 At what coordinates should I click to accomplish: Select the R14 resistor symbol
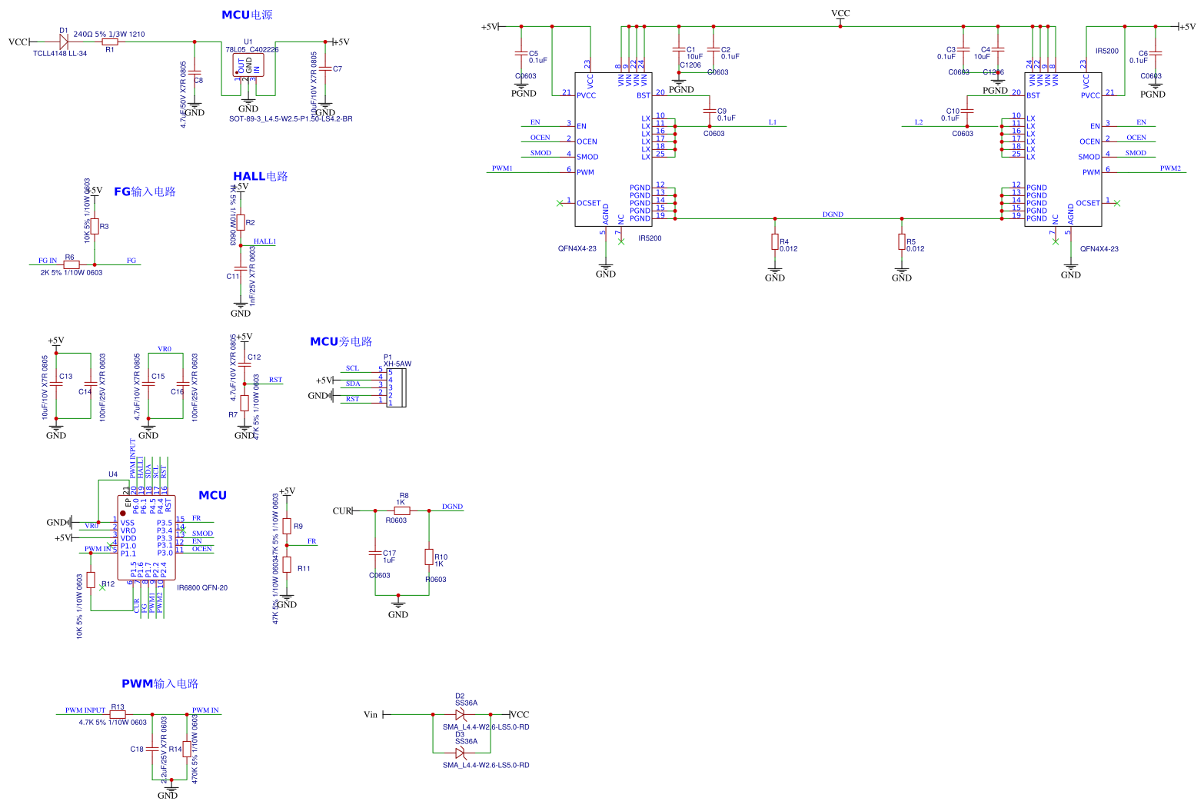tap(187, 749)
